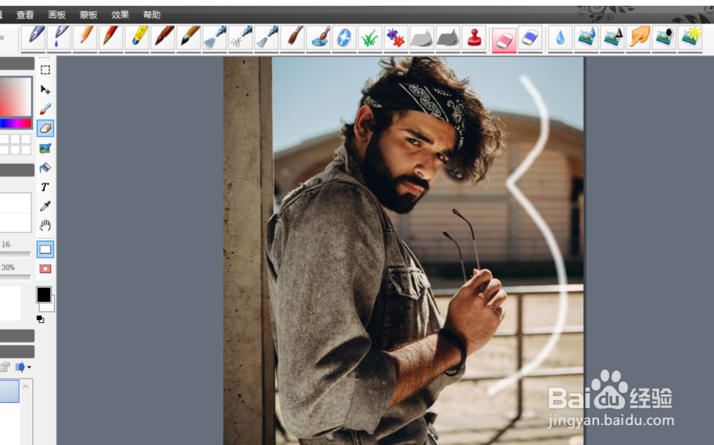Pick a hue on the rainbow strip
This screenshot has height=445, width=714.
coord(16,124)
